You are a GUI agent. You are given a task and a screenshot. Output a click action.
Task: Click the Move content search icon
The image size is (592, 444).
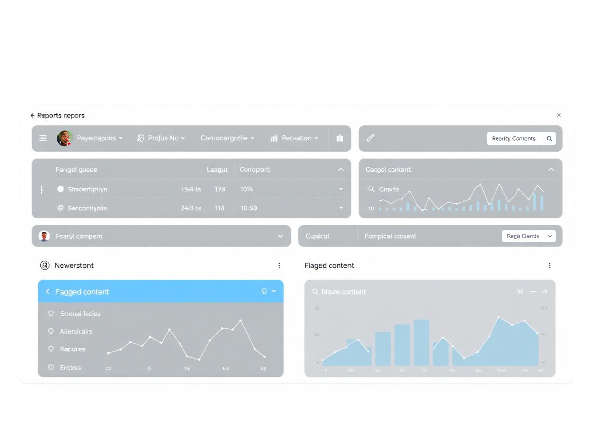(x=315, y=292)
